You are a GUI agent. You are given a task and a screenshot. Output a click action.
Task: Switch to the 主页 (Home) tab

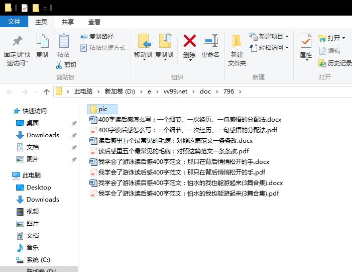(41, 22)
